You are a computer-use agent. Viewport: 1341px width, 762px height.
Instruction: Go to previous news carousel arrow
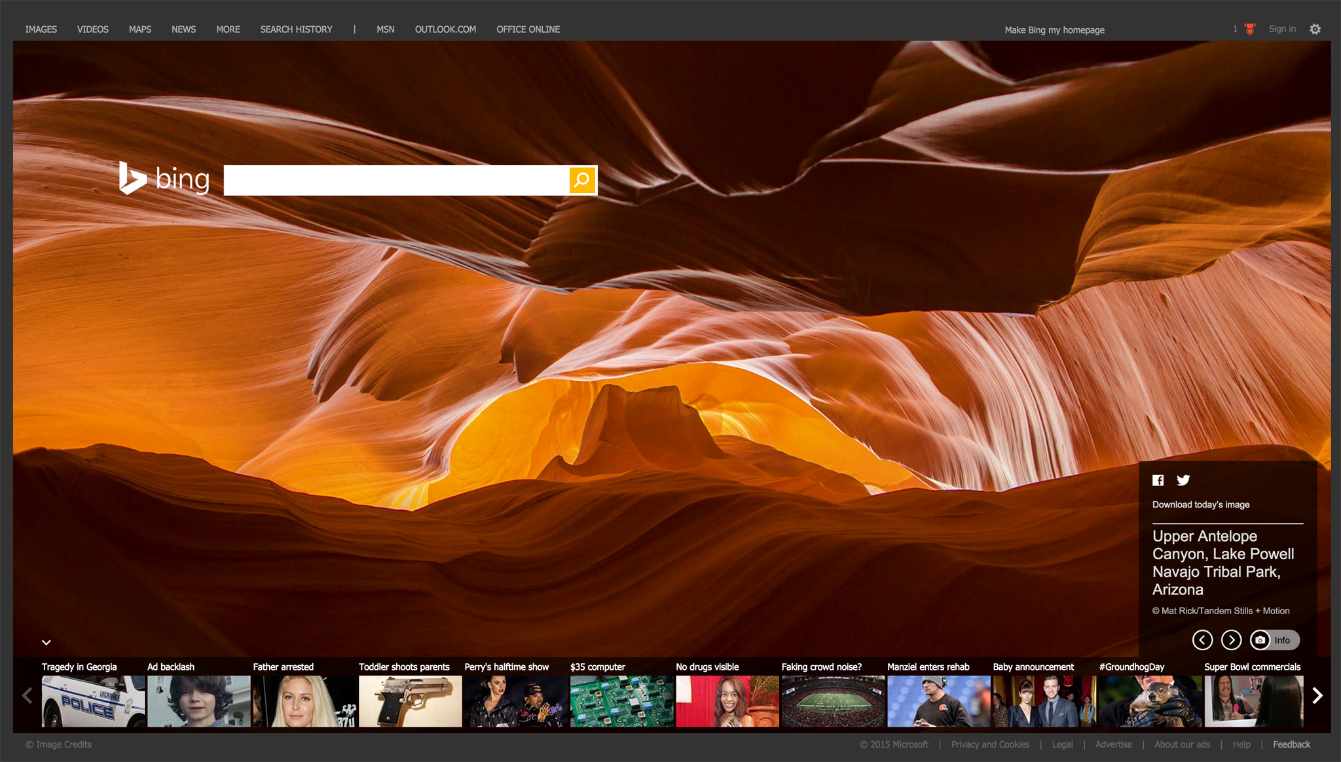28,695
